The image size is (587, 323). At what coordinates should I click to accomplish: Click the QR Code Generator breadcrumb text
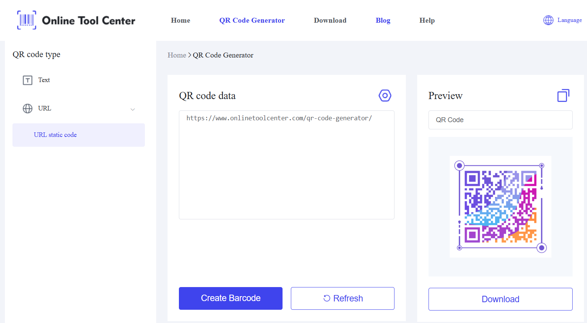click(223, 55)
